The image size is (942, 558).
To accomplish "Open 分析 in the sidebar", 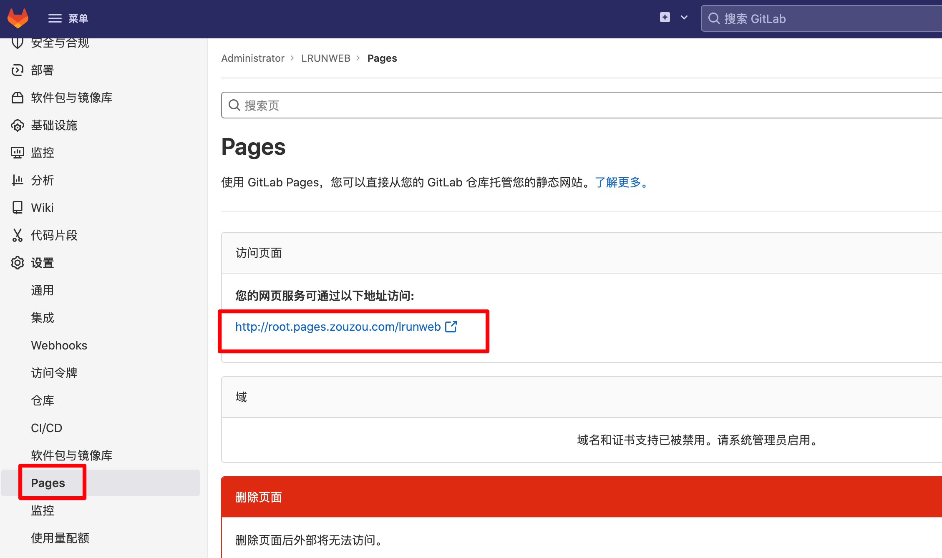I will point(43,180).
